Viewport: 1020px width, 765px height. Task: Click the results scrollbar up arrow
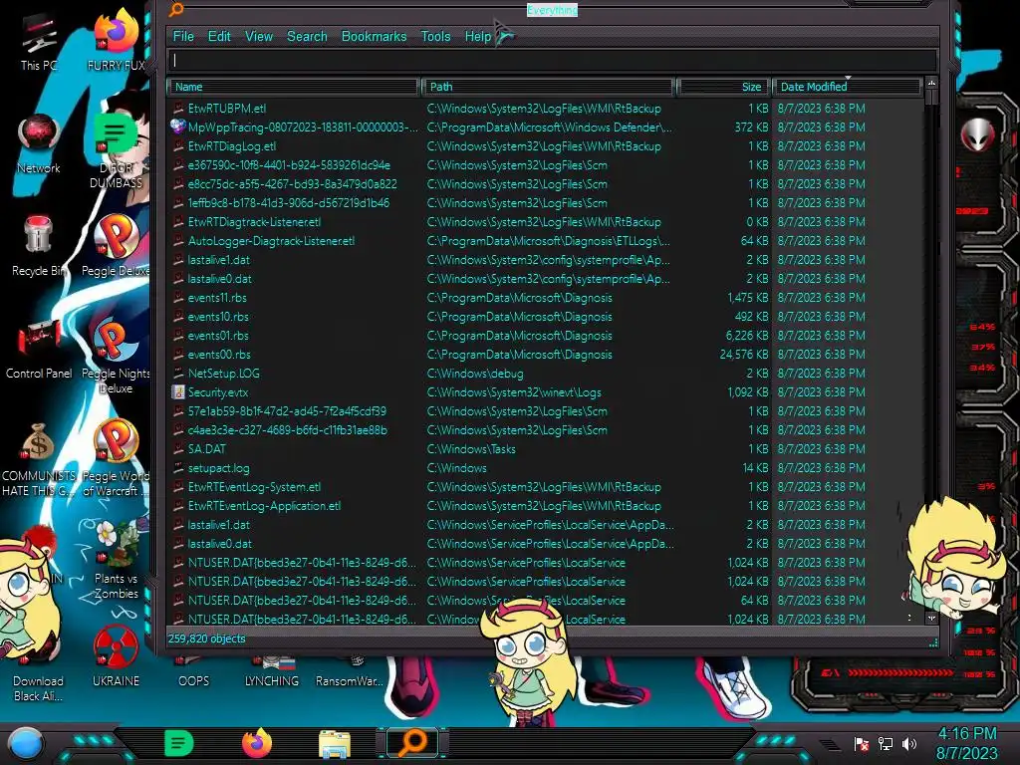click(931, 84)
